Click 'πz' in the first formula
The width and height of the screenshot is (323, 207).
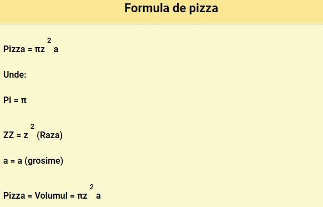(x=40, y=49)
